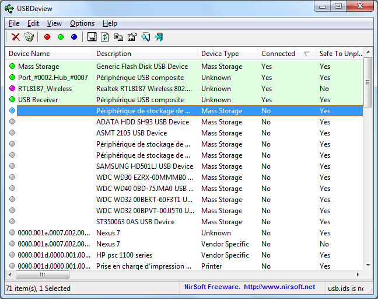This screenshot has width=378, height=299.
Task: Sort by the Connected column header
Action: (x=278, y=54)
